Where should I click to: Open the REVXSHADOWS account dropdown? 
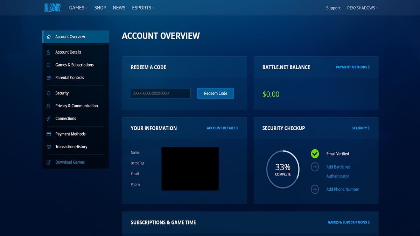tap(362, 7)
